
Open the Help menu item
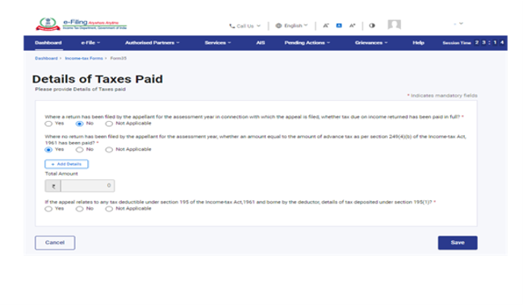pyautogui.click(x=418, y=43)
